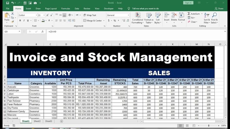Viewport: 230px width, 129px height.
Task: Click the Zoom in plus button
Action: tap(218, 126)
